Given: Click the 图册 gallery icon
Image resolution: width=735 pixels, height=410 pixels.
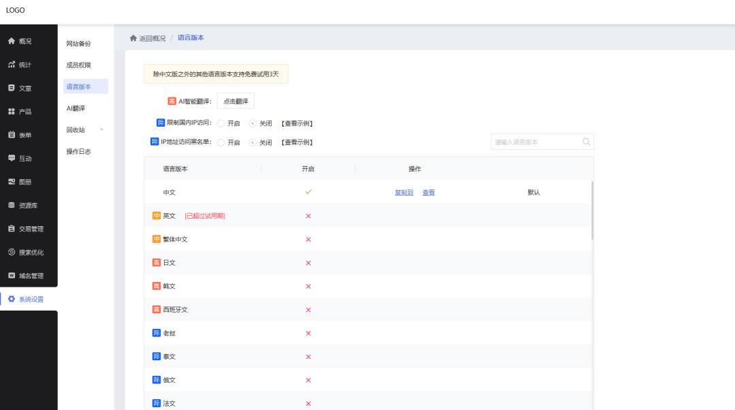Looking at the screenshot, I should tap(12, 182).
